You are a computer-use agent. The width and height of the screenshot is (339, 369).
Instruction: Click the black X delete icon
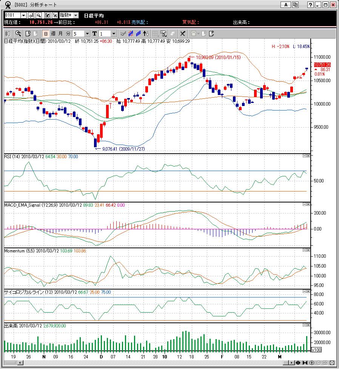coord(183,34)
